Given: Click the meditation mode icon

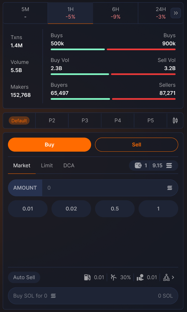Looking at the screenshot, I should pyautogui.click(x=166, y=277).
